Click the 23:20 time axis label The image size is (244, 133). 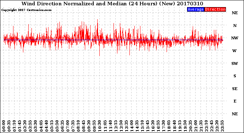[217, 126]
